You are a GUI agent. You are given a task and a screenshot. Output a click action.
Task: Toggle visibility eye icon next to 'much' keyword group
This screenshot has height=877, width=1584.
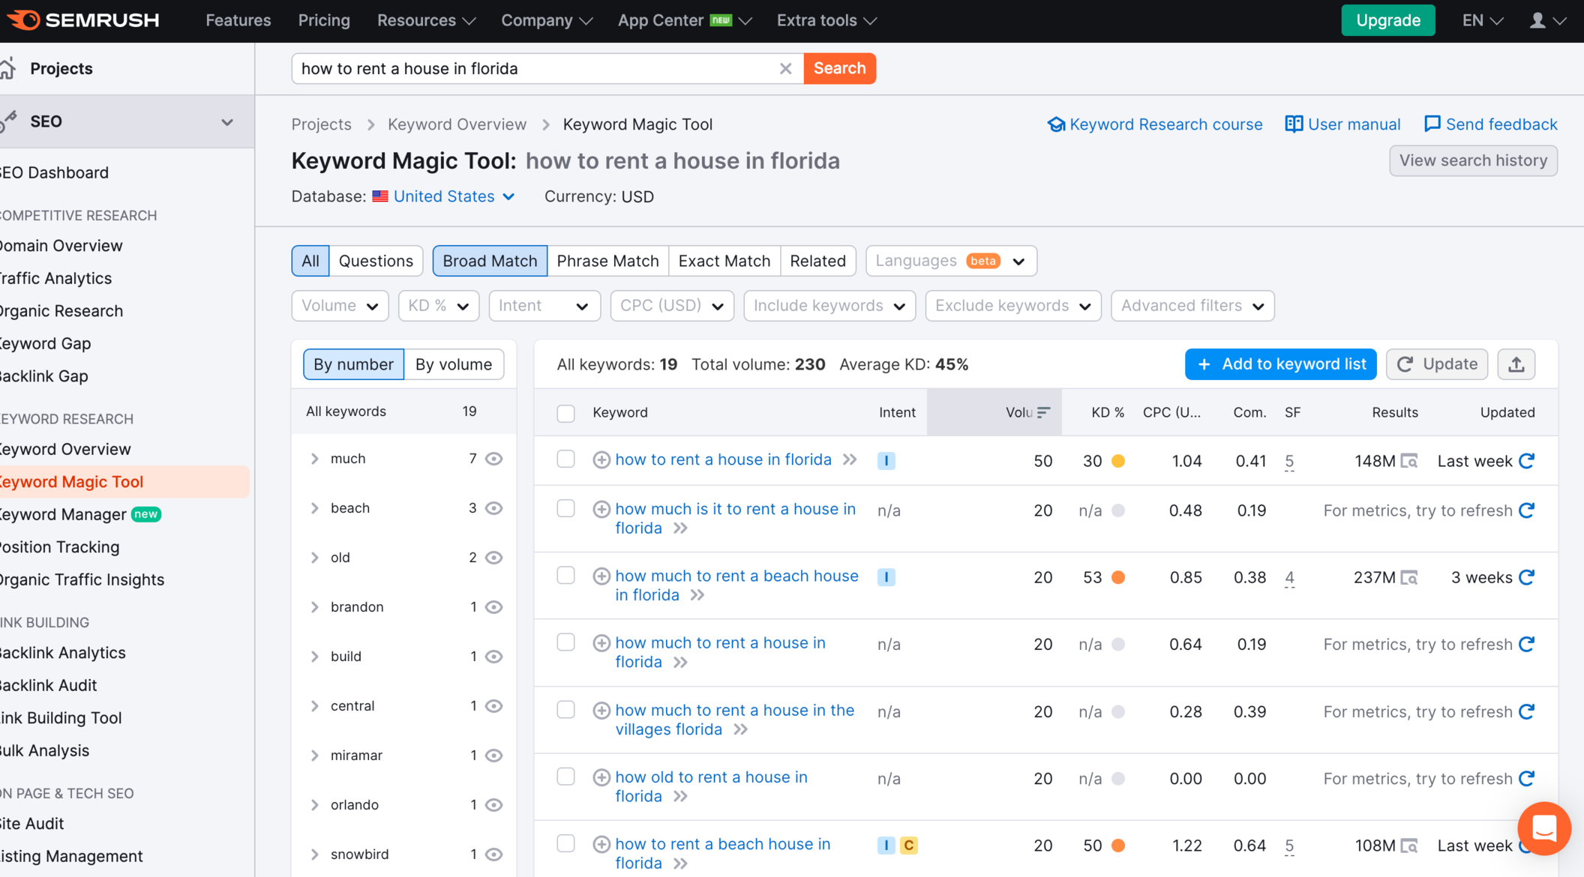[493, 458]
